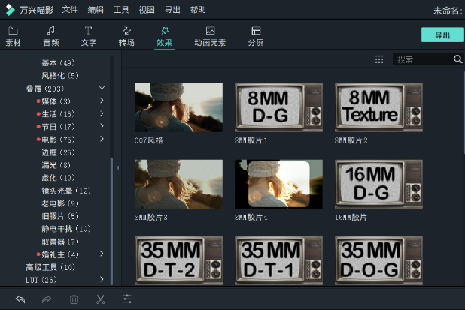This screenshot has width=465, height=310.
Task: Open the 素材 media panel
Action: (x=13, y=36)
